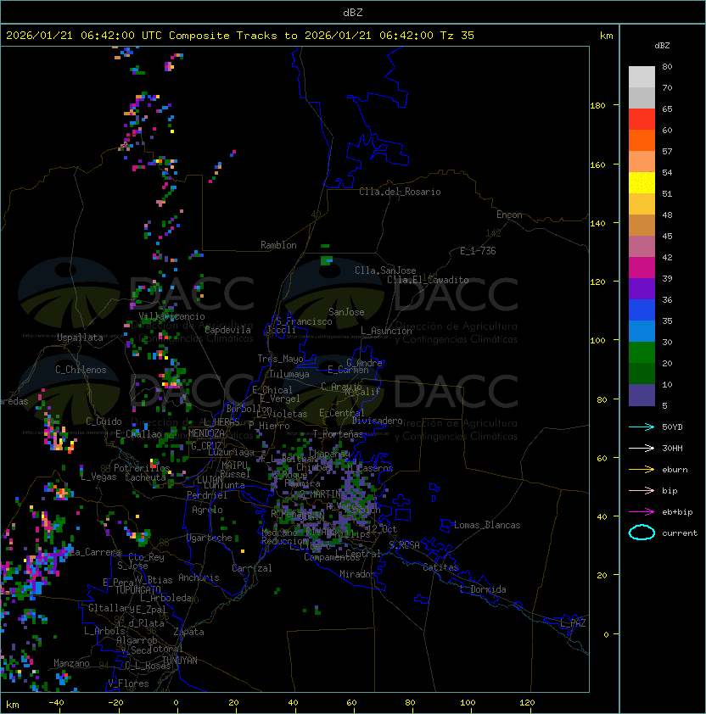Select the light gray 70 dBZ swatch
706x714 pixels.
click(642, 77)
